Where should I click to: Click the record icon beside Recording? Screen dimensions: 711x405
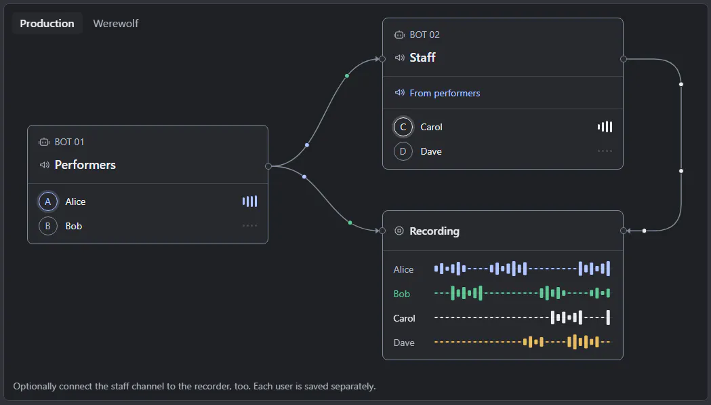click(x=399, y=231)
